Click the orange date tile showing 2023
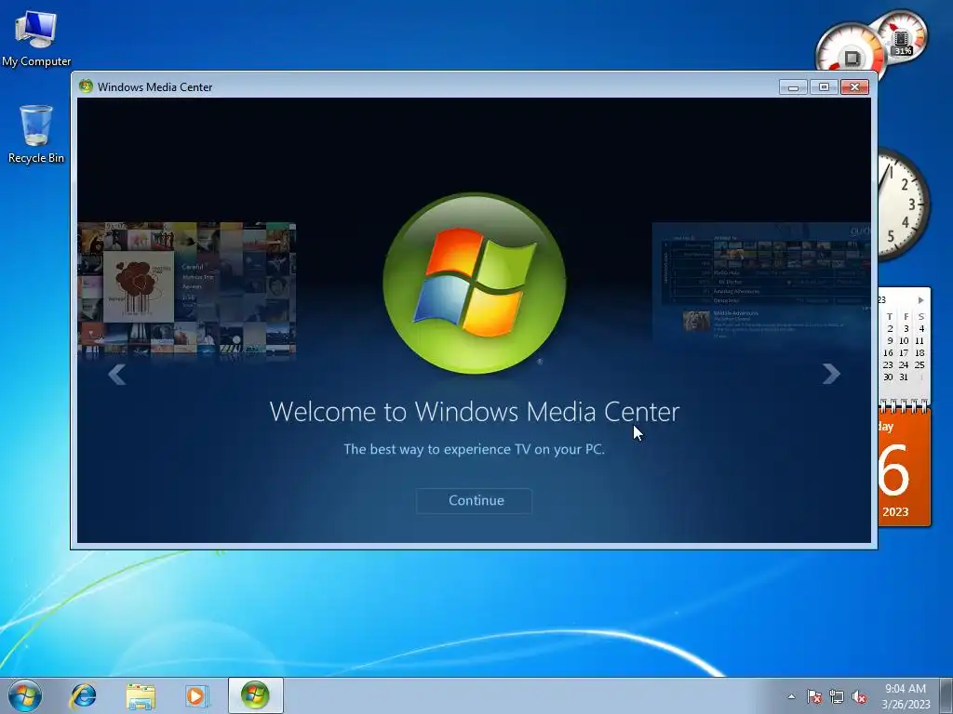The width and height of the screenshot is (953, 714). [904, 468]
